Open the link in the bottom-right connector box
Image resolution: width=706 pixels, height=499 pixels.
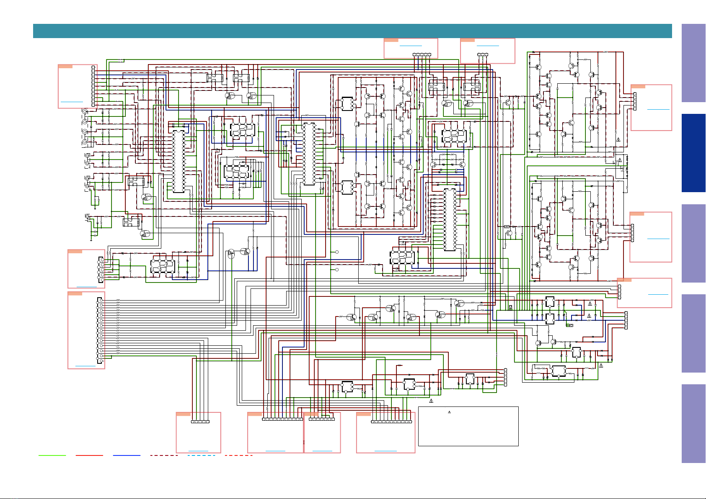(x=385, y=451)
